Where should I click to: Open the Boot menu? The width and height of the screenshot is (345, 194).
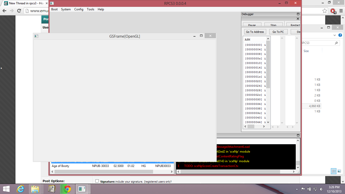54,9
